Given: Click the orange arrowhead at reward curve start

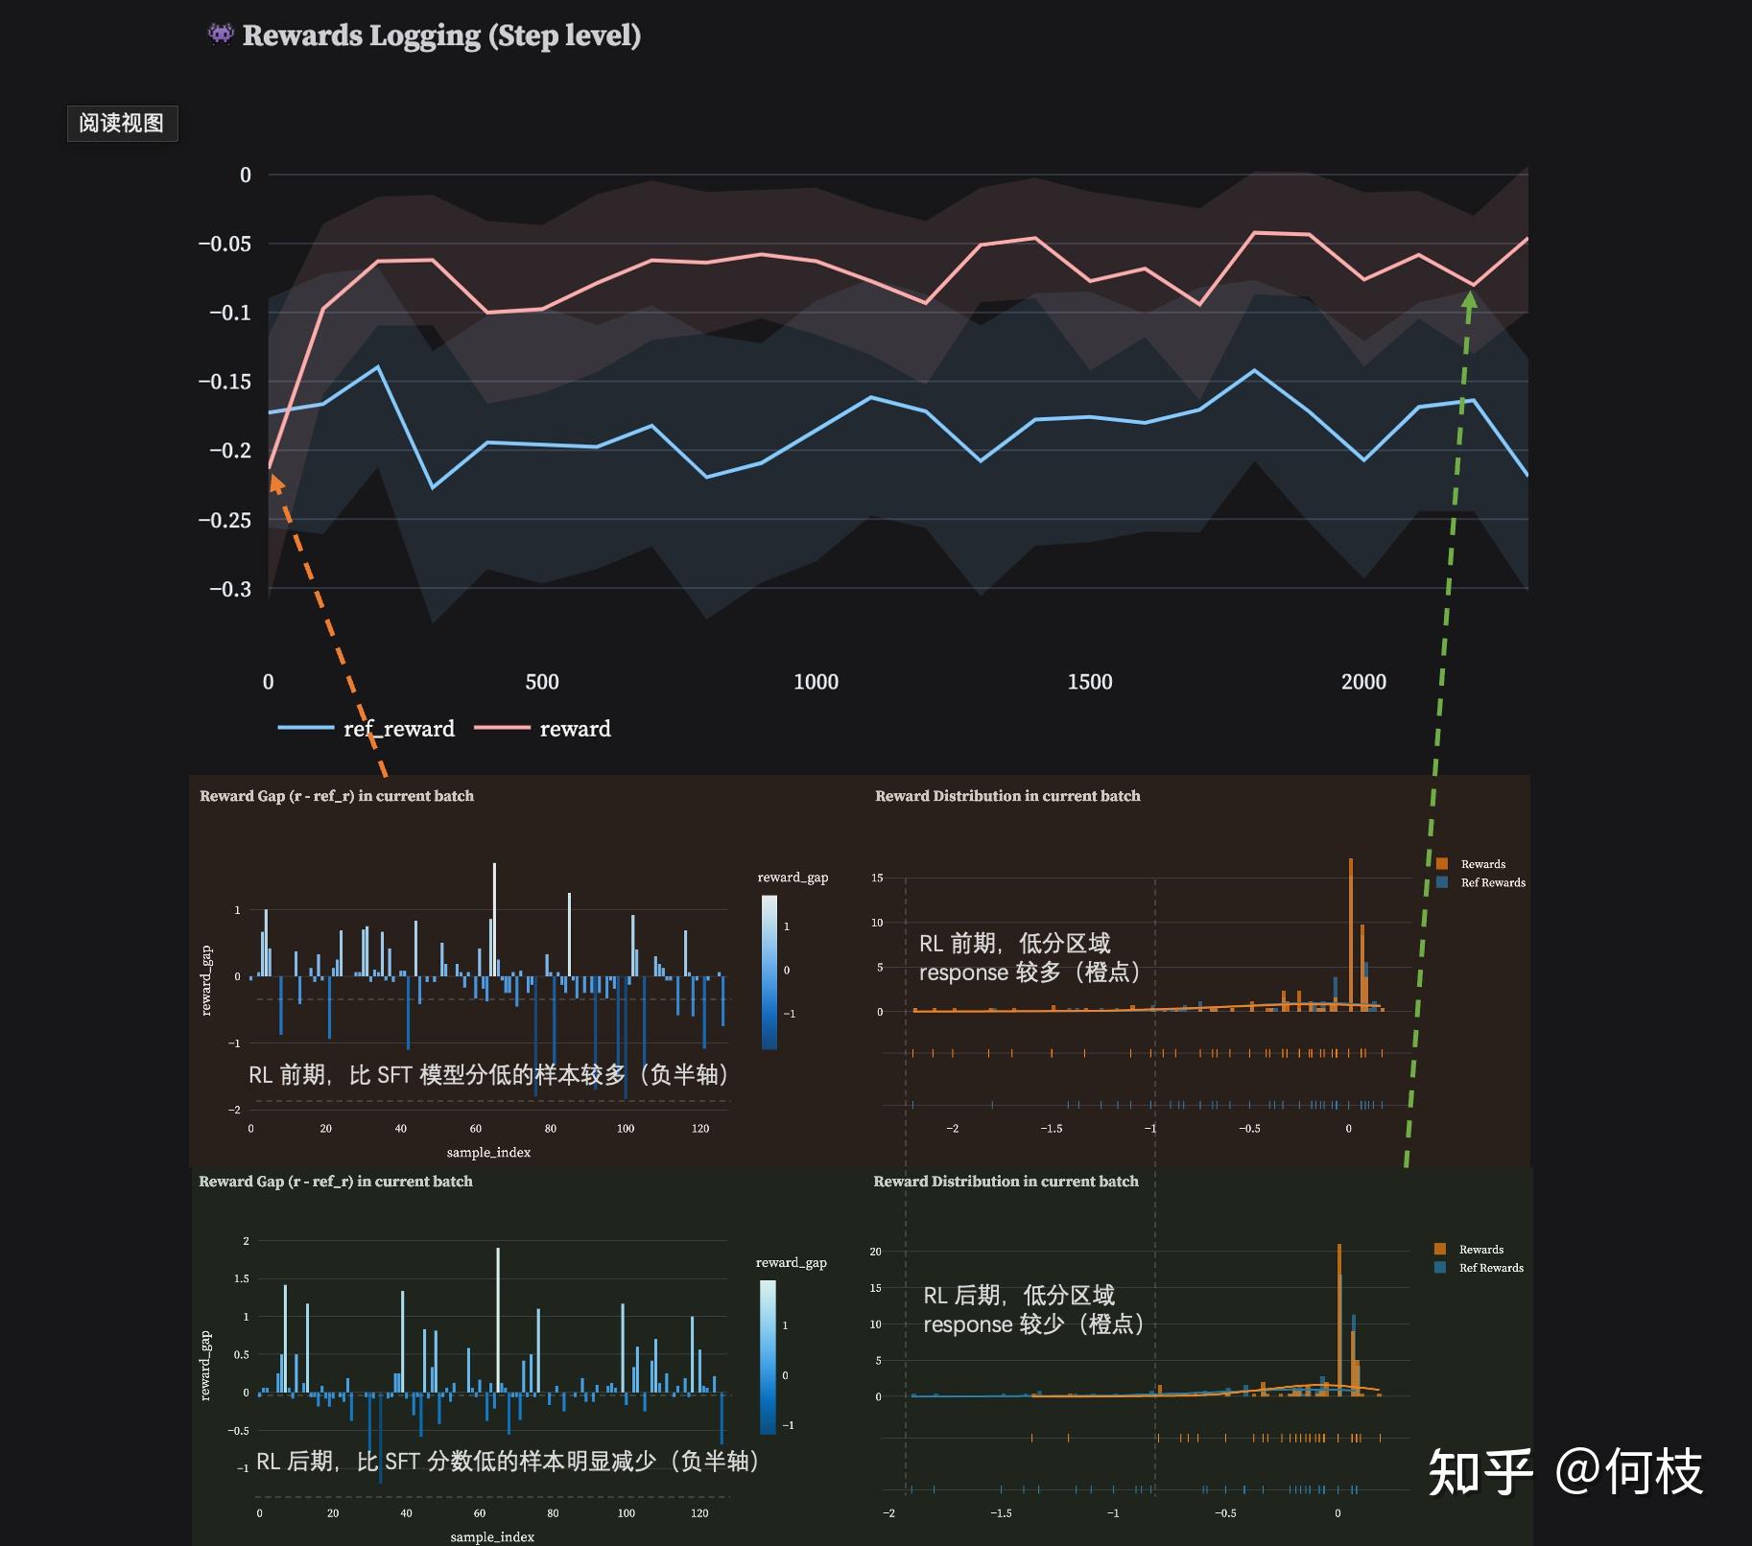Looking at the screenshot, I should 276,483.
